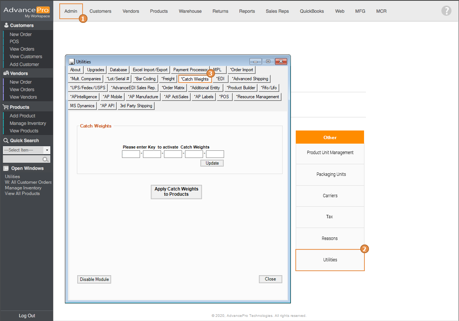Click the Open Windows list icon
This screenshot has height=321, width=459.
(6, 168)
